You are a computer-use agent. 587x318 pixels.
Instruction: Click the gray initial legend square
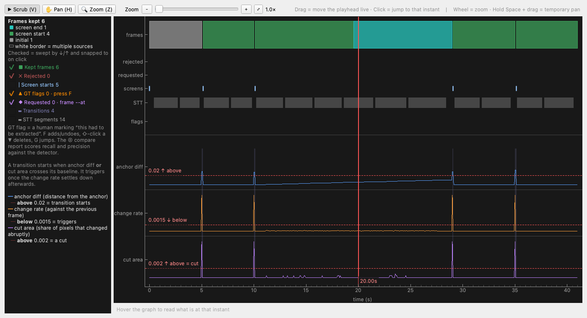11,40
